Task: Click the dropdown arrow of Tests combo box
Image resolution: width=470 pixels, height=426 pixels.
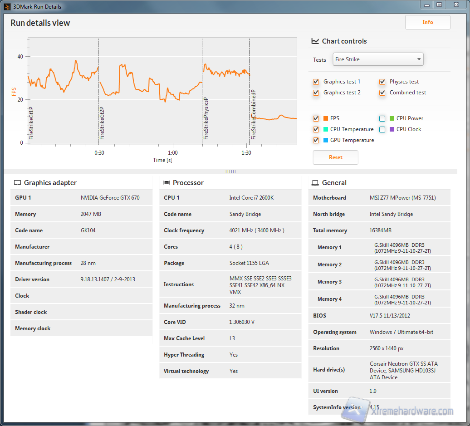Action: coord(418,59)
